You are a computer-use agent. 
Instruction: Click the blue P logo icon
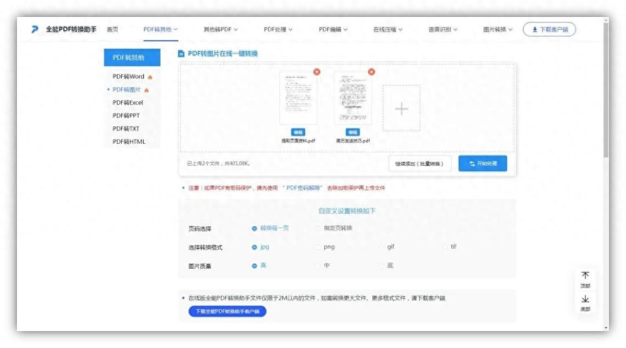(x=35, y=29)
